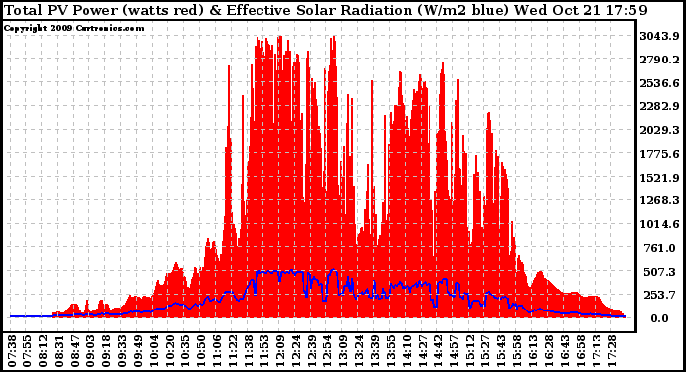Click the 13:55 time label

[x=391, y=351]
